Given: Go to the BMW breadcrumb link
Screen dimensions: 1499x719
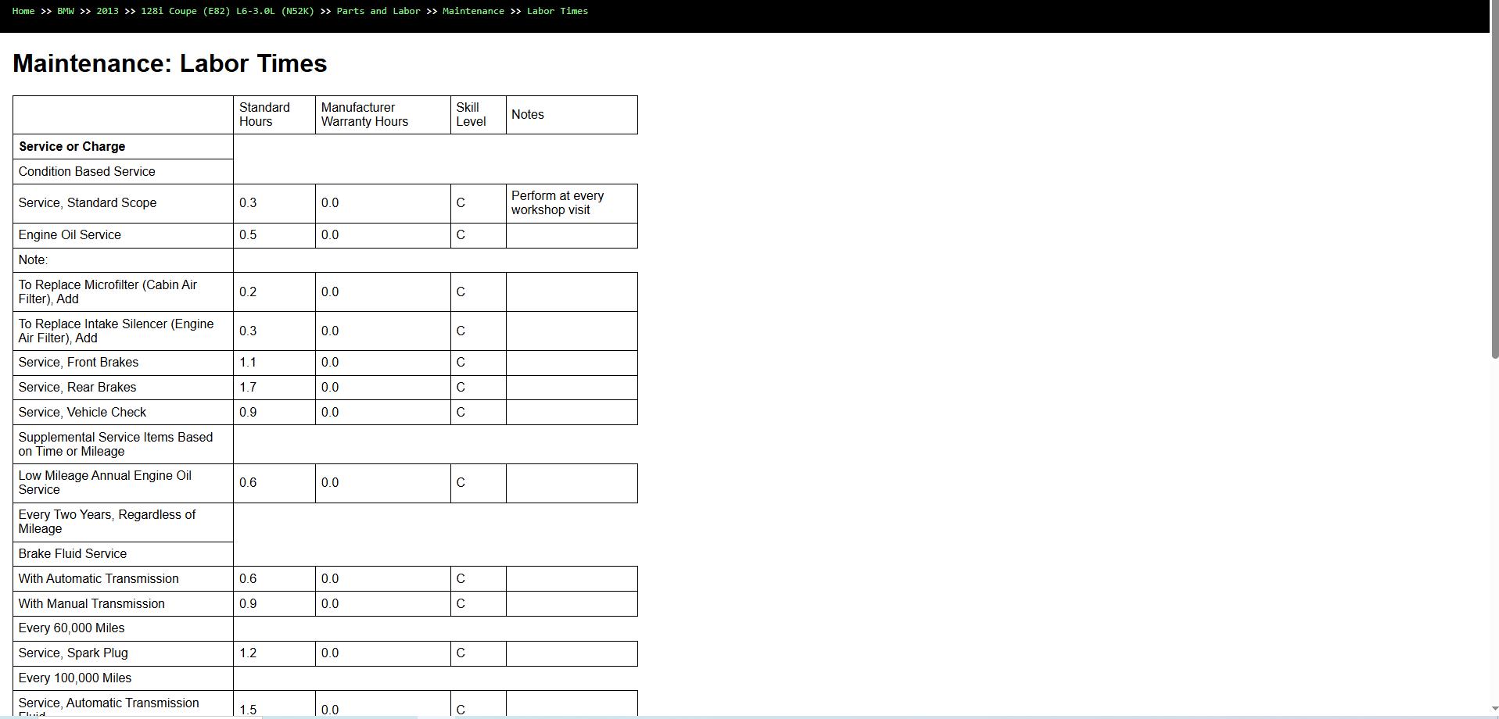Looking at the screenshot, I should (66, 11).
